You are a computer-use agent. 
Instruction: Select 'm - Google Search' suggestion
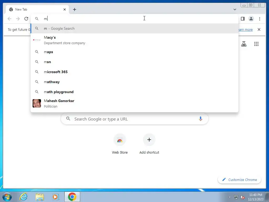pyautogui.click(x=134, y=28)
